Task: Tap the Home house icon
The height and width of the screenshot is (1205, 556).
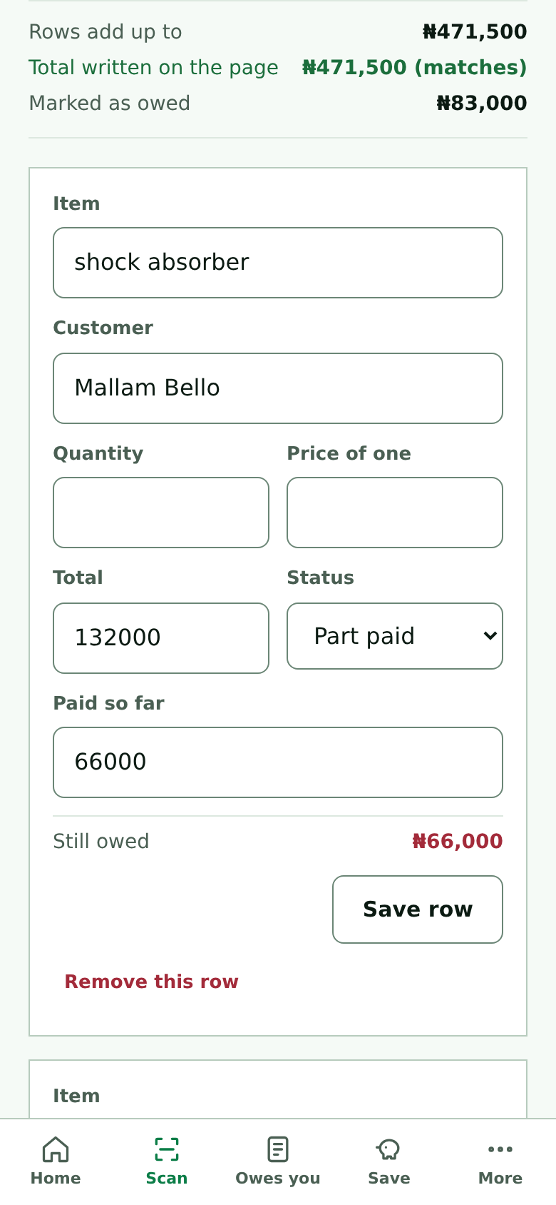Action: pyautogui.click(x=56, y=1149)
